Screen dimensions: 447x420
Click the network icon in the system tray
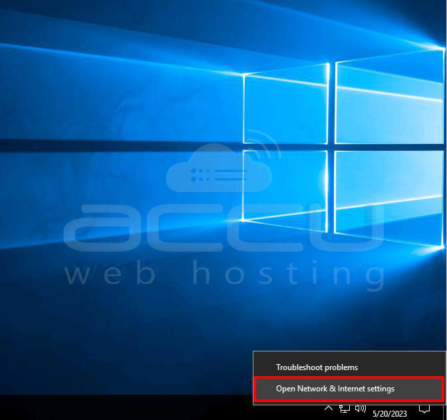pos(345,409)
